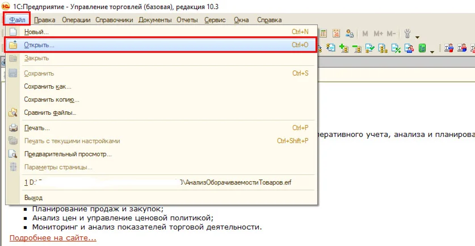This screenshot has height=246, width=475.
Task: Select Параметры страницы... menu entry
Action: click(x=162, y=167)
